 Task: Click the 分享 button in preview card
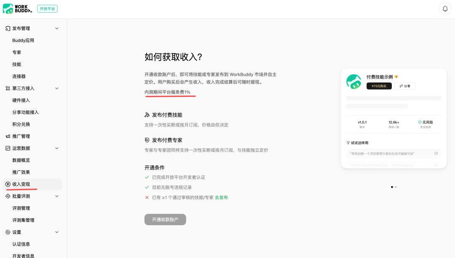[405, 86]
